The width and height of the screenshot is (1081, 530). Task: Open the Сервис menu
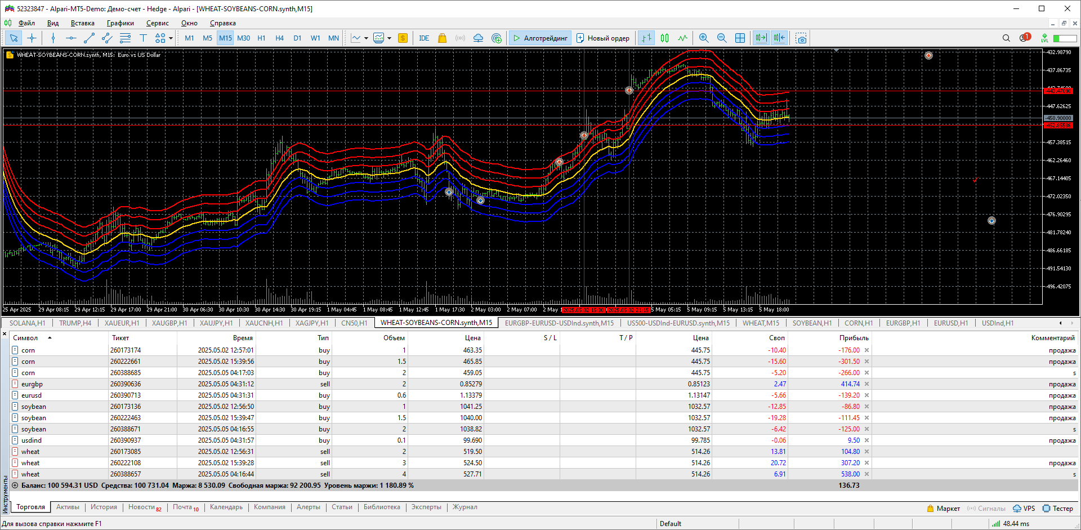(157, 23)
